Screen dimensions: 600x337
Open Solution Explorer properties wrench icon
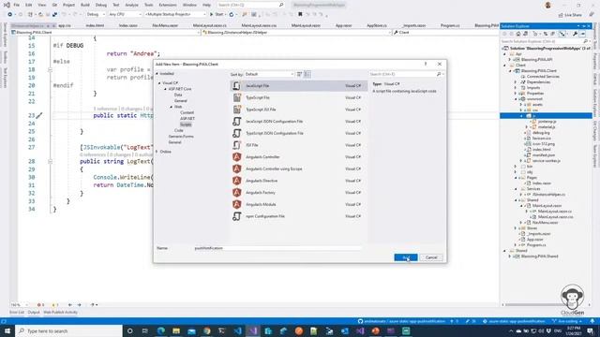(575, 34)
